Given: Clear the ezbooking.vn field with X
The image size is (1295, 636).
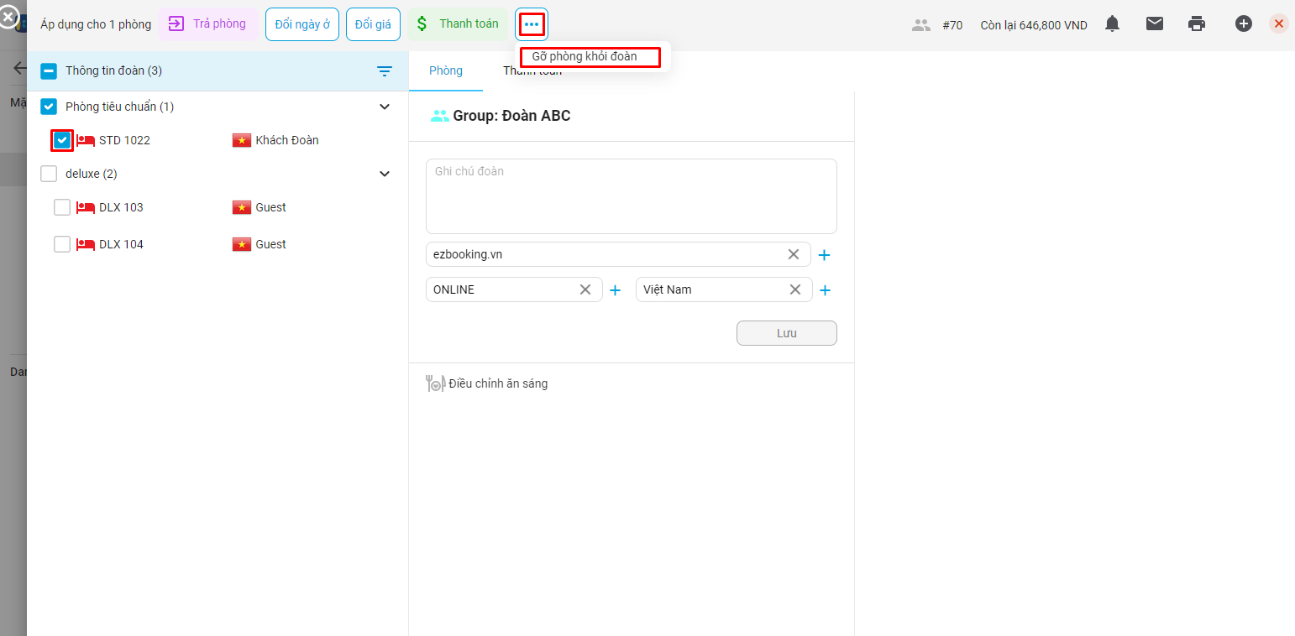Looking at the screenshot, I should tap(793, 254).
